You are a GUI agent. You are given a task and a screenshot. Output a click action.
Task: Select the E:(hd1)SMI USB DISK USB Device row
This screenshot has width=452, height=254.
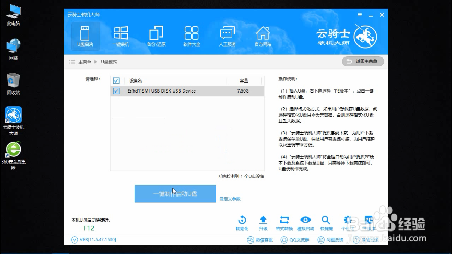[x=187, y=91]
